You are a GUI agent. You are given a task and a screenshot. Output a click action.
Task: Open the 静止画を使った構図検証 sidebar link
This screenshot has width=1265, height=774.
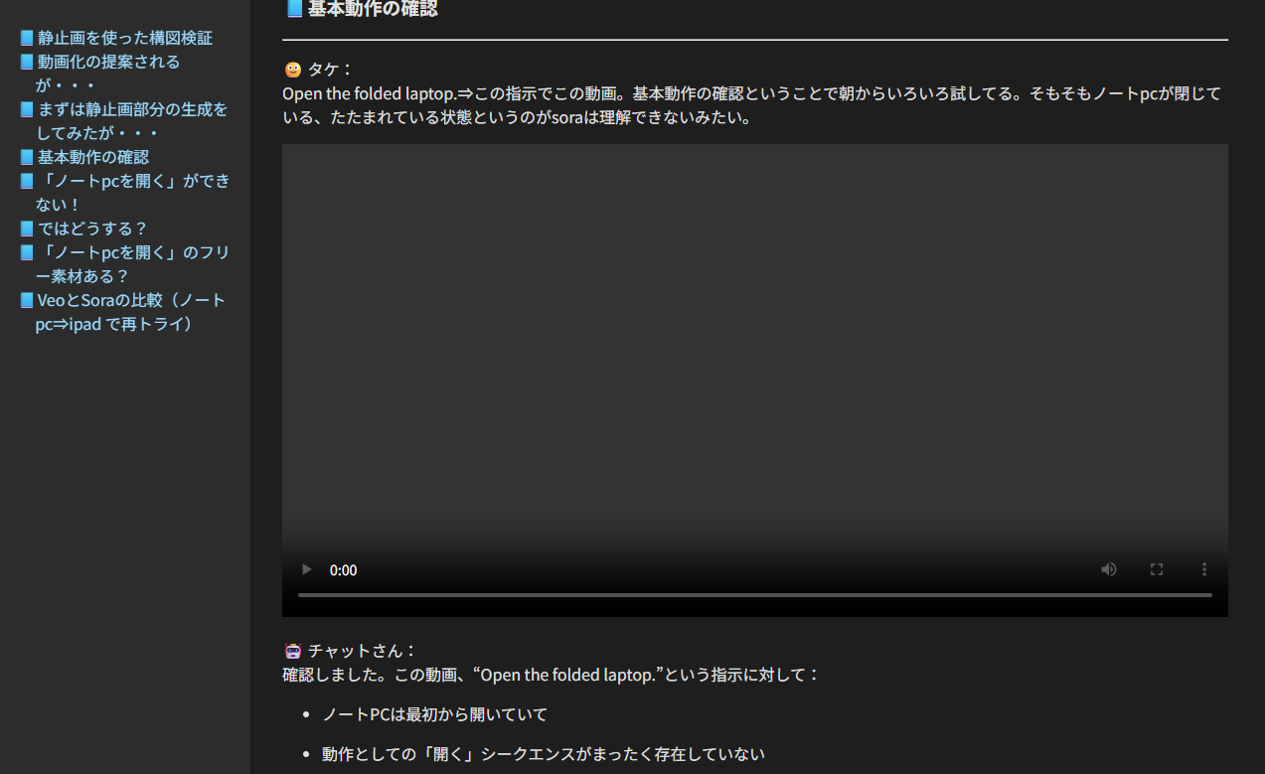tap(124, 38)
